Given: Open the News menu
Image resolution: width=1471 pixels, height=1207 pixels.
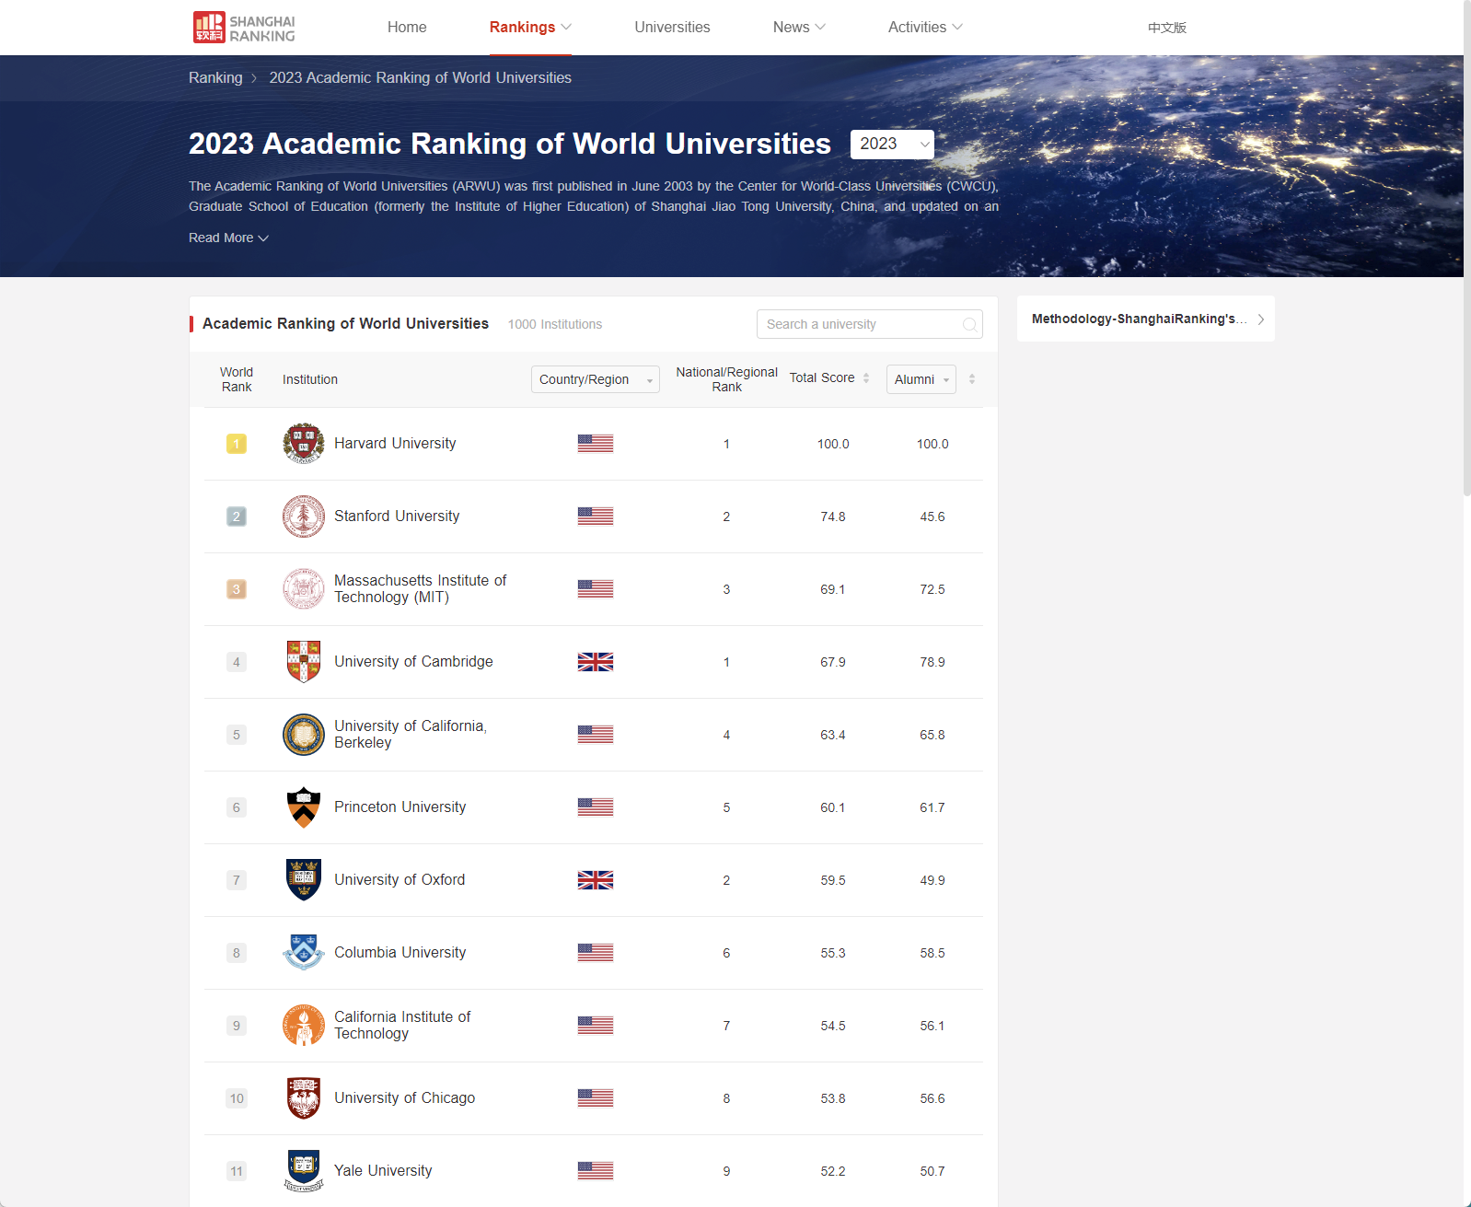Looking at the screenshot, I should [798, 28].
